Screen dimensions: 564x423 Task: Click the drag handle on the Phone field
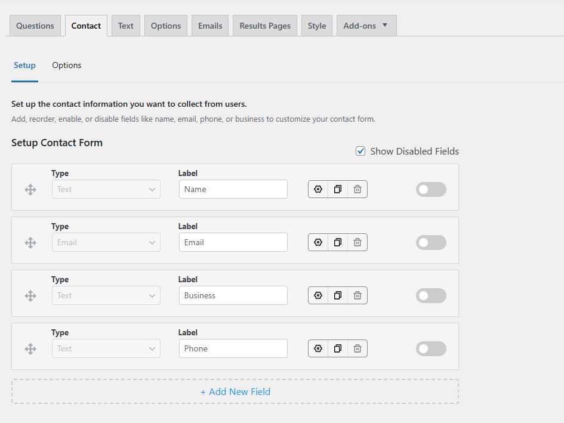click(x=30, y=348)
